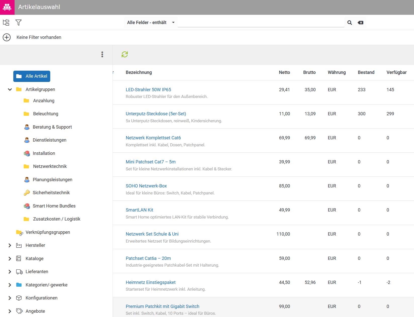Open Zusatzkosten / Logistik folder
Screen dimensions: 414x317
click(x=57, y=219)
